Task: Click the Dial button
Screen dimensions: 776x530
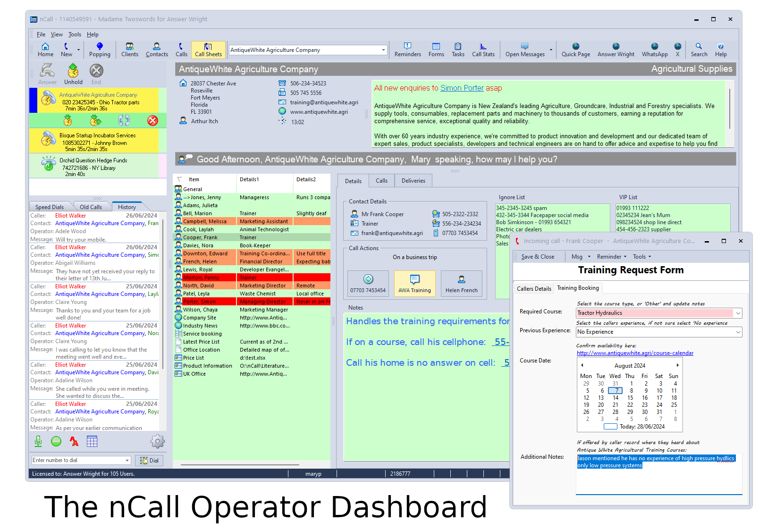Action: pos(149,461)
